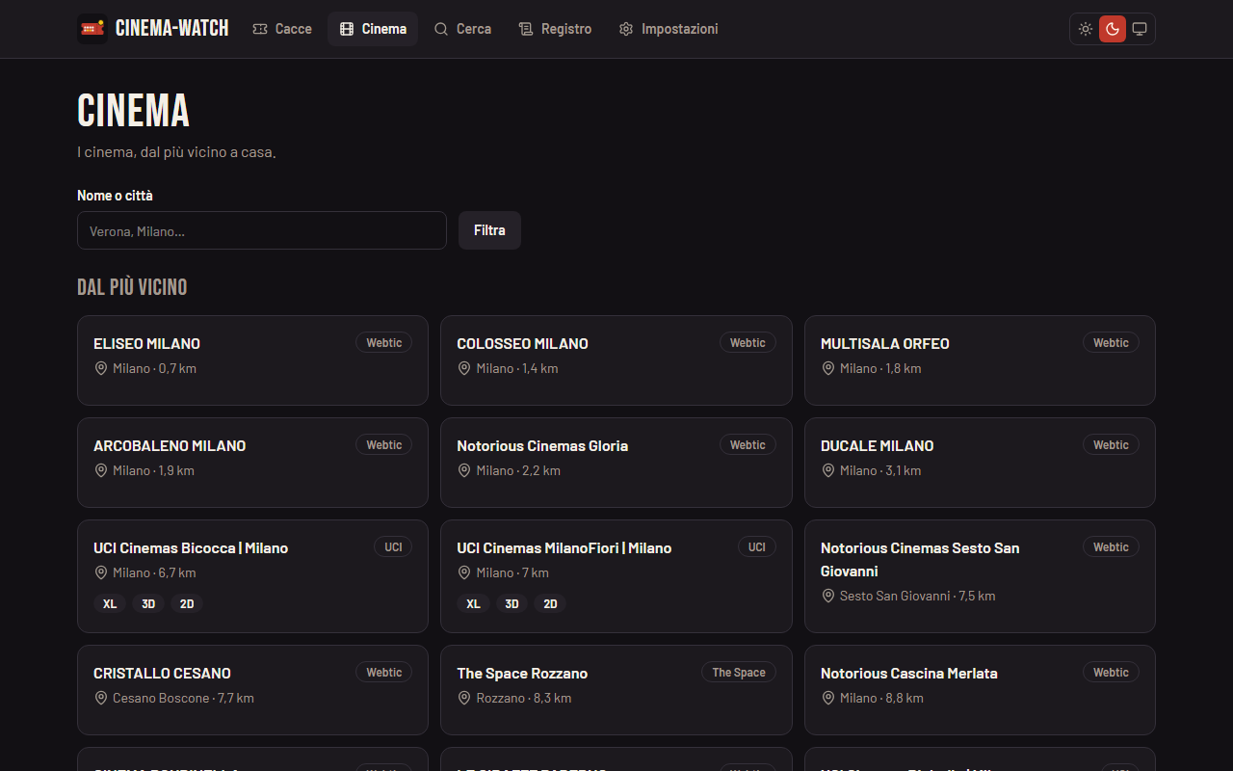Open Notorious Cinemas Gloria card
The width and height of the screenshot is (1233, 771).
[x=616, y=463]
